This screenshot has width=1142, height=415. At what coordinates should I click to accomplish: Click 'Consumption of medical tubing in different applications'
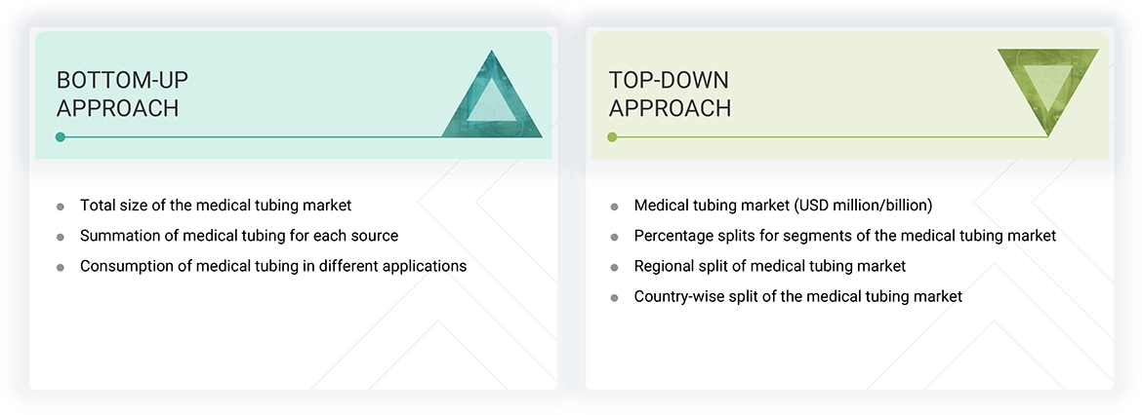pyautogui.click(x=273, y=266)
